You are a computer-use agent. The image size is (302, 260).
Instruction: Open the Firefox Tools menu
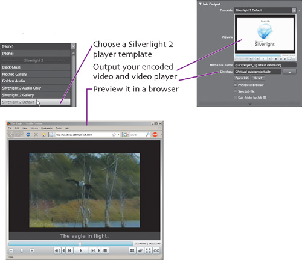59,128
